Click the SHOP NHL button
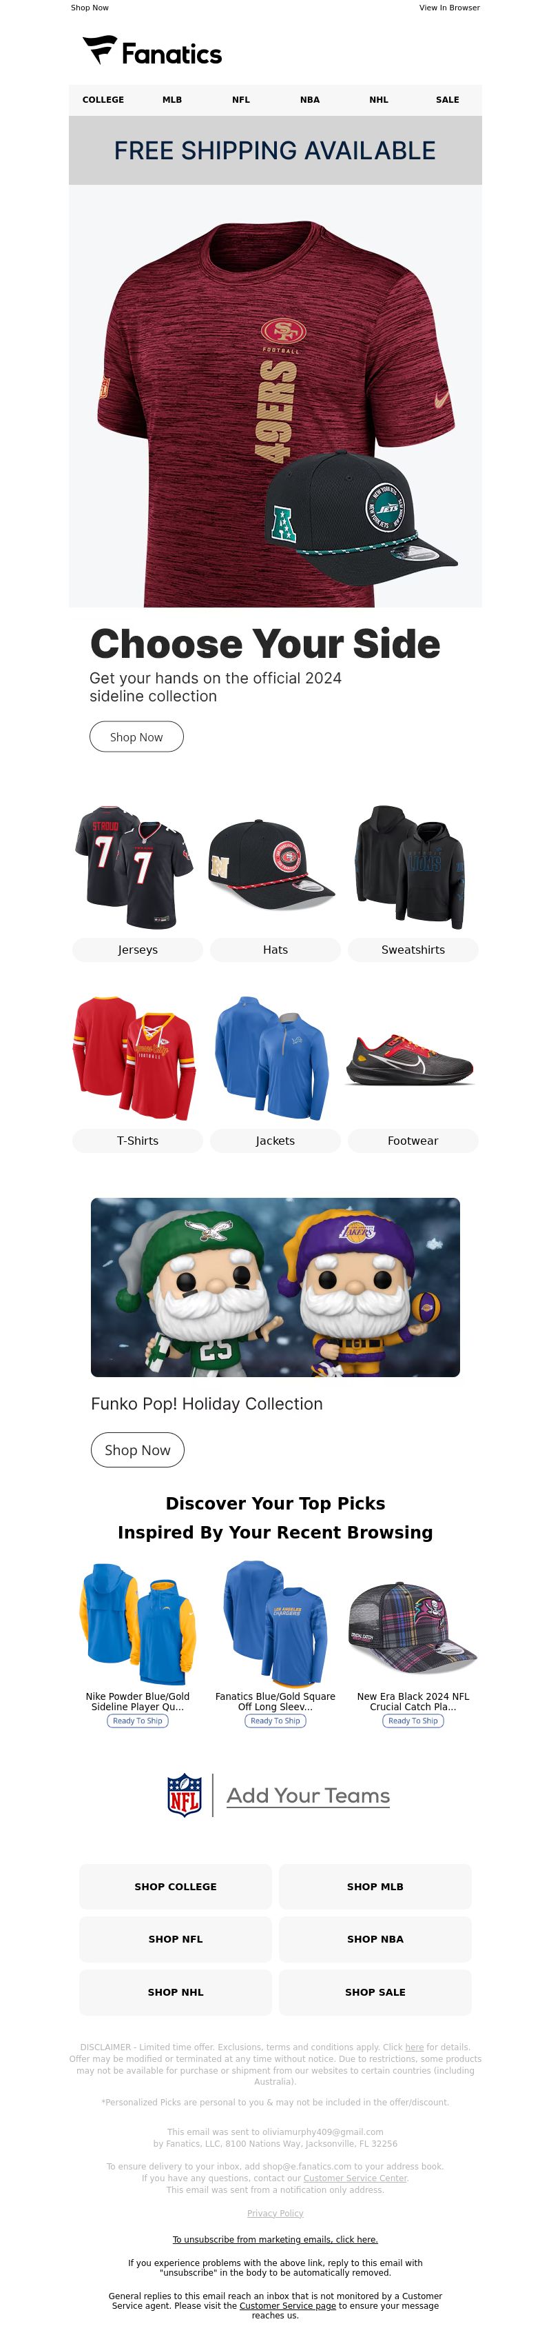The height and width of the screenshot is (2335, 551). [x=176, y=1992]
